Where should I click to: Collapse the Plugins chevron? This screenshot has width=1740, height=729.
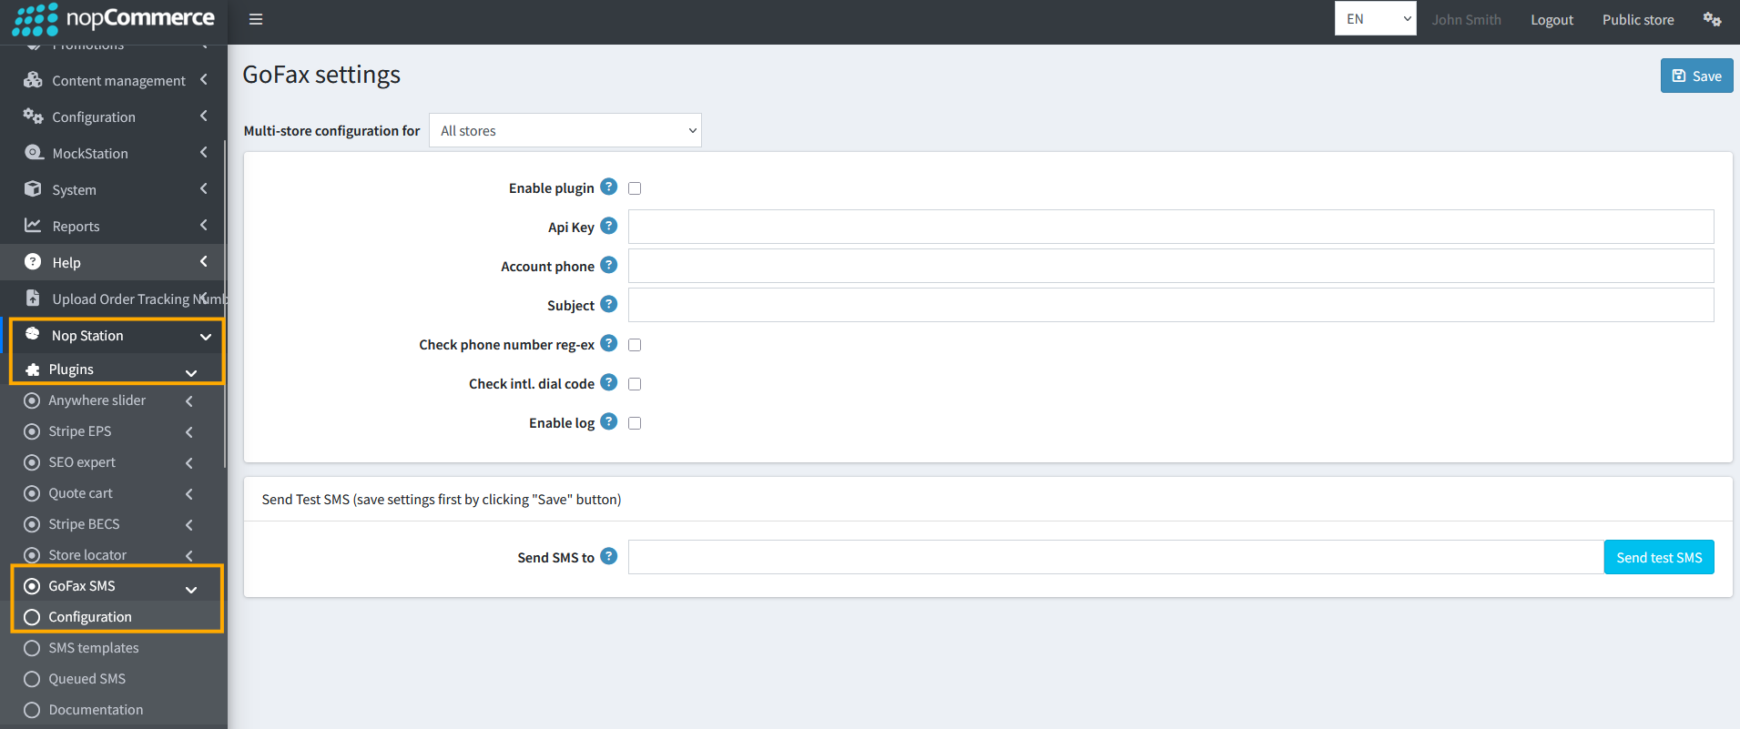coord(191,372)
